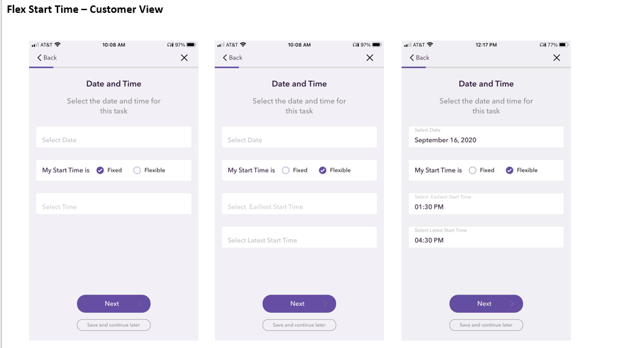
Task: Select the Fixed radio option in middle screen
Action: pyautogui.click(x=285, y=170)
